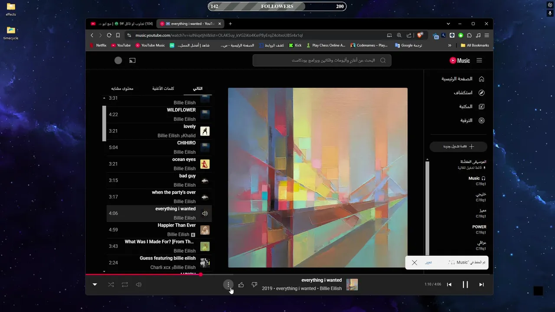The image size is (555, 312).
Task: Open the account avatar circle
Action: [x=118, y=61]
